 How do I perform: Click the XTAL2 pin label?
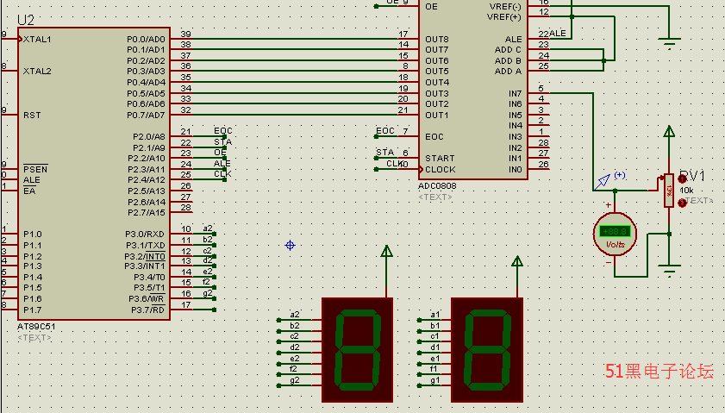[37, 72]
